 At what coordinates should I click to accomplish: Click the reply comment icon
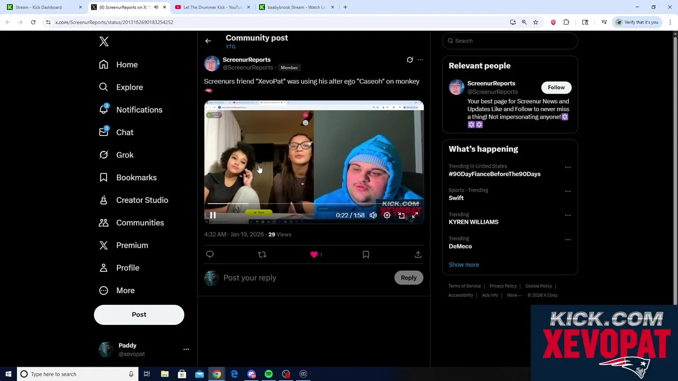pos(210,255)
